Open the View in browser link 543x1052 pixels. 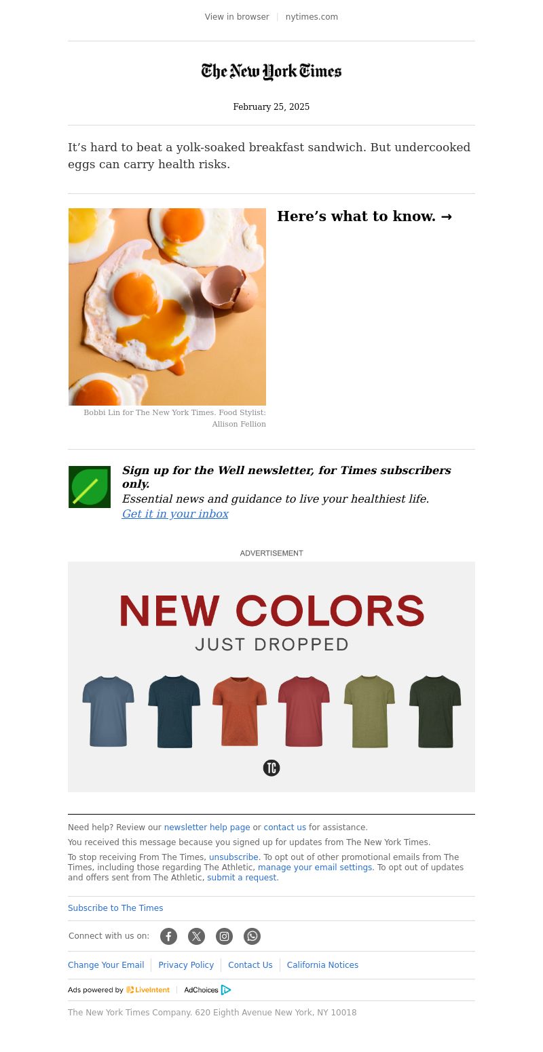(237, 17)
